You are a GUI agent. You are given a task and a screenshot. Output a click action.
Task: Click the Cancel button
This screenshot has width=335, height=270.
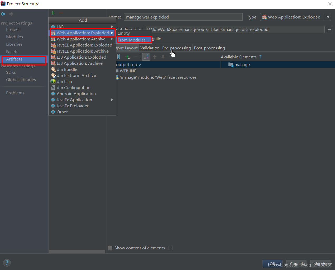[296, 264]
